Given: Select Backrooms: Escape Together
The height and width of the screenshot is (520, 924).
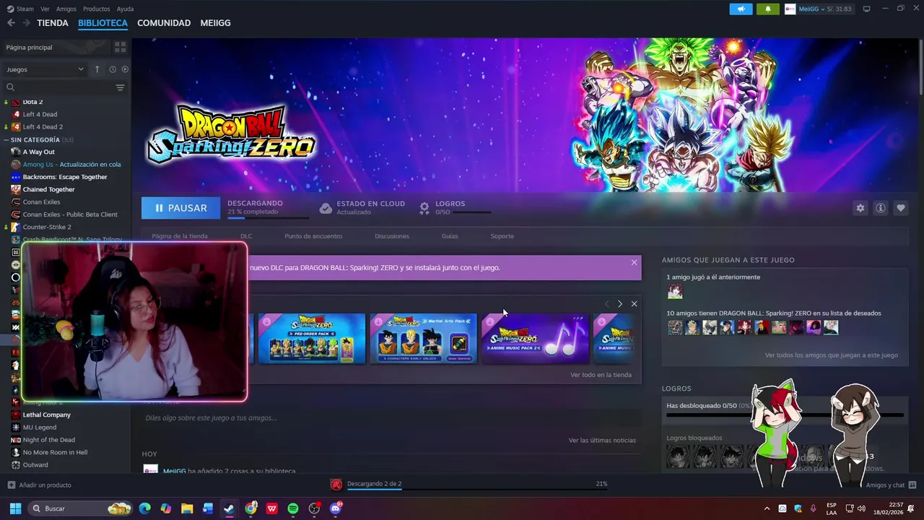Looking at the screenshot, I should point(65,177).
